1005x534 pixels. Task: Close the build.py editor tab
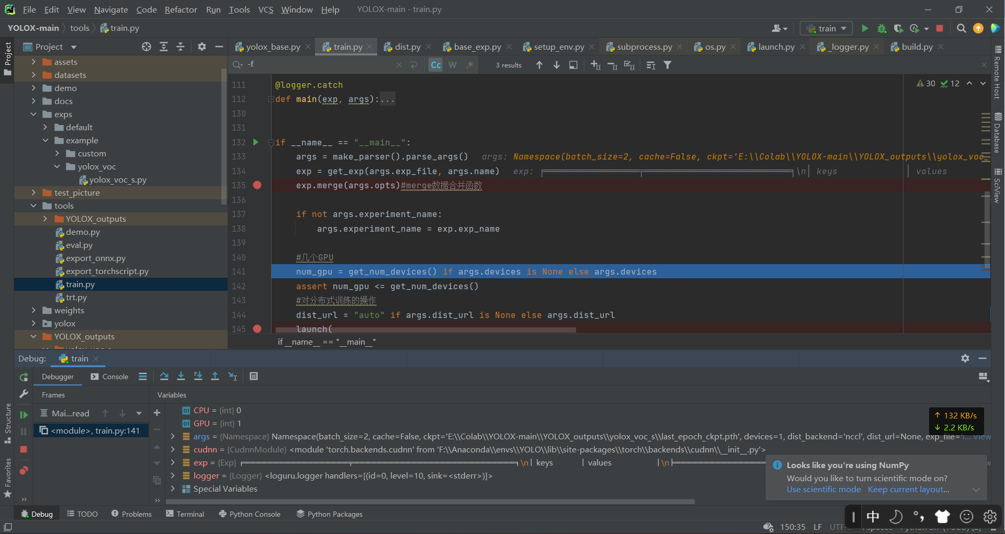[941, 47]
